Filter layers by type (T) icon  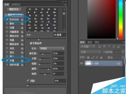[x=109, y=46]
